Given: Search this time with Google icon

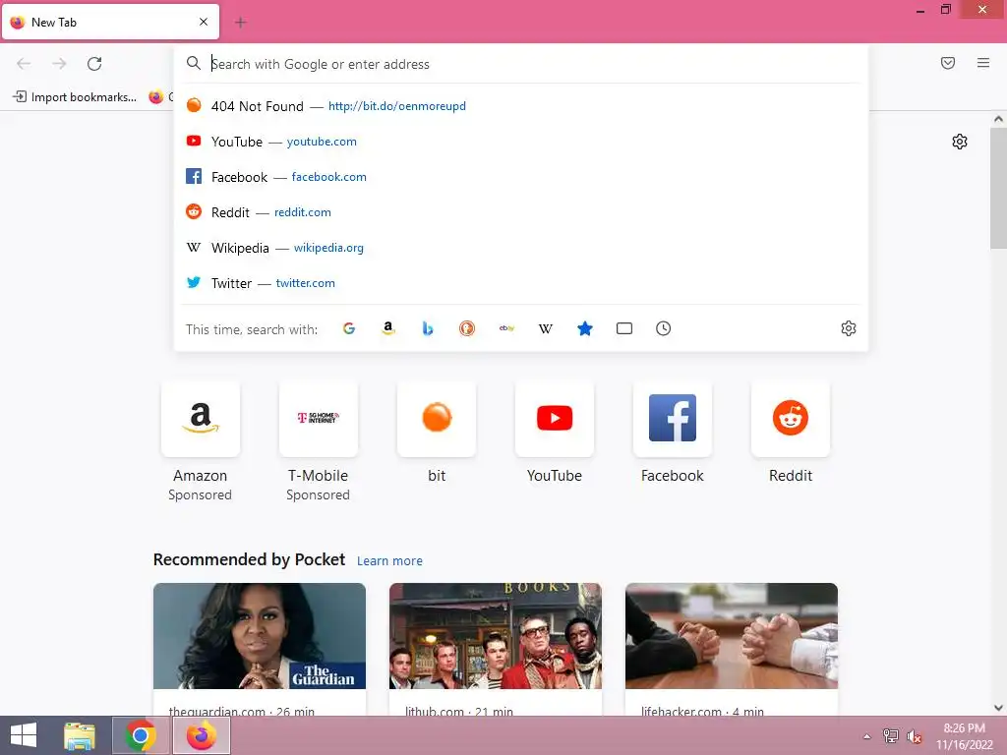Looking at the screenshot, I should [349, 328].
